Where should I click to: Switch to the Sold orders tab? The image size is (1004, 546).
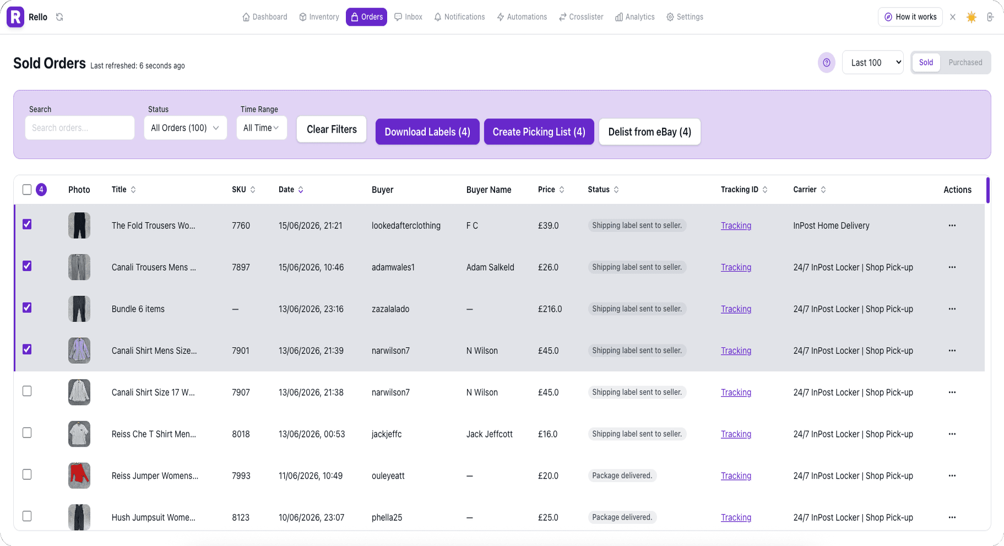click(926, 63)
